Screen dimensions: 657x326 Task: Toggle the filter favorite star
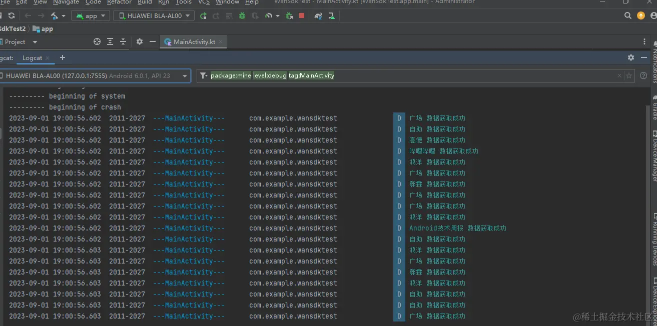coord(629,76)
